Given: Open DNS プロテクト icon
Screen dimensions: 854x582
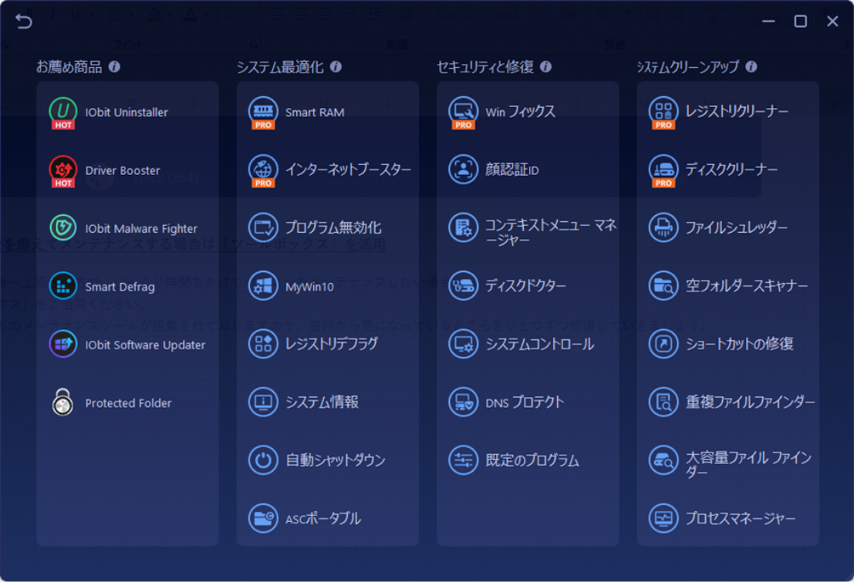Looking at the screenshot, I should (x=464, y=402).
